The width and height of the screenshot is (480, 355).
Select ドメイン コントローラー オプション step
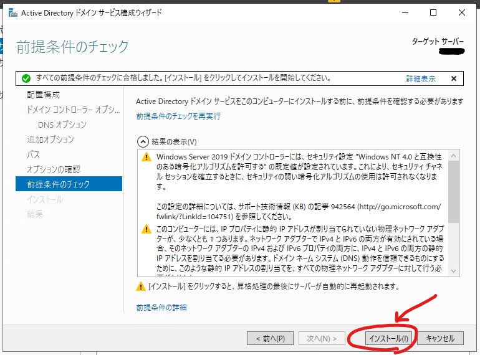74,110
